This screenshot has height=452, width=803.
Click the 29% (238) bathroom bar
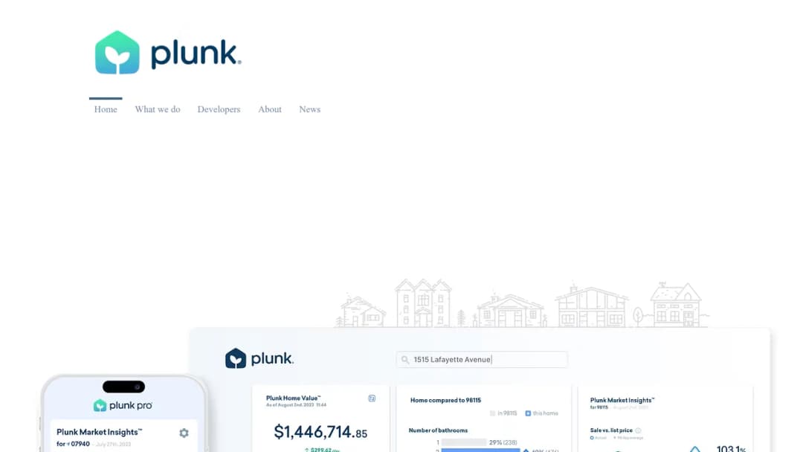click(x=464, y=442)
